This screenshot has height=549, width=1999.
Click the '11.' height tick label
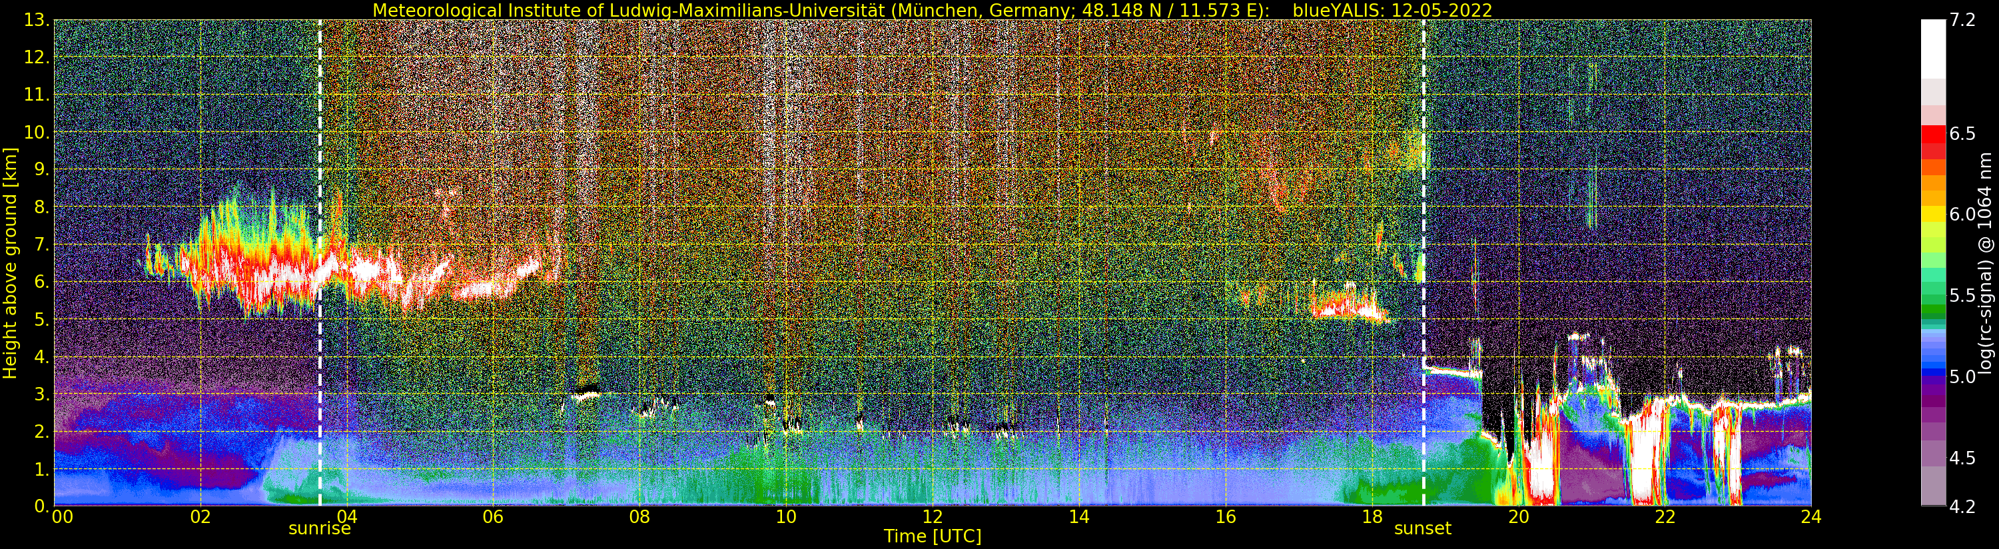coord(37,95)
